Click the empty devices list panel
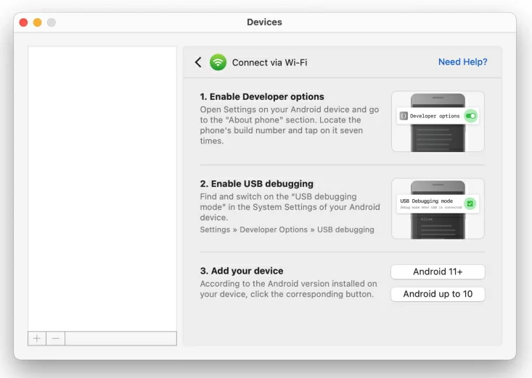The height and width of the screenshot is (378, 532). (102, 188)
